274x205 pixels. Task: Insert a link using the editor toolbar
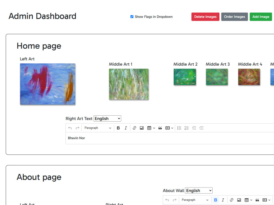(x=134, y=128)
